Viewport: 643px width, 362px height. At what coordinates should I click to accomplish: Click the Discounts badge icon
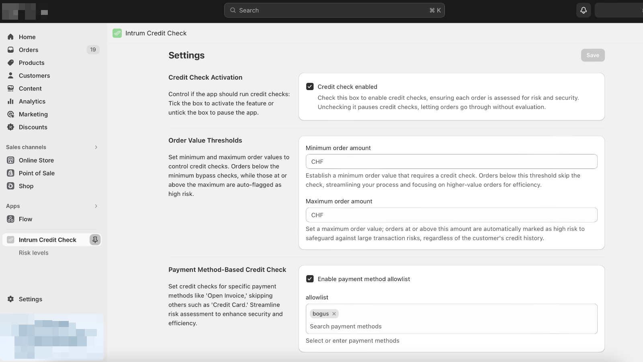click(x=11, y=127)
